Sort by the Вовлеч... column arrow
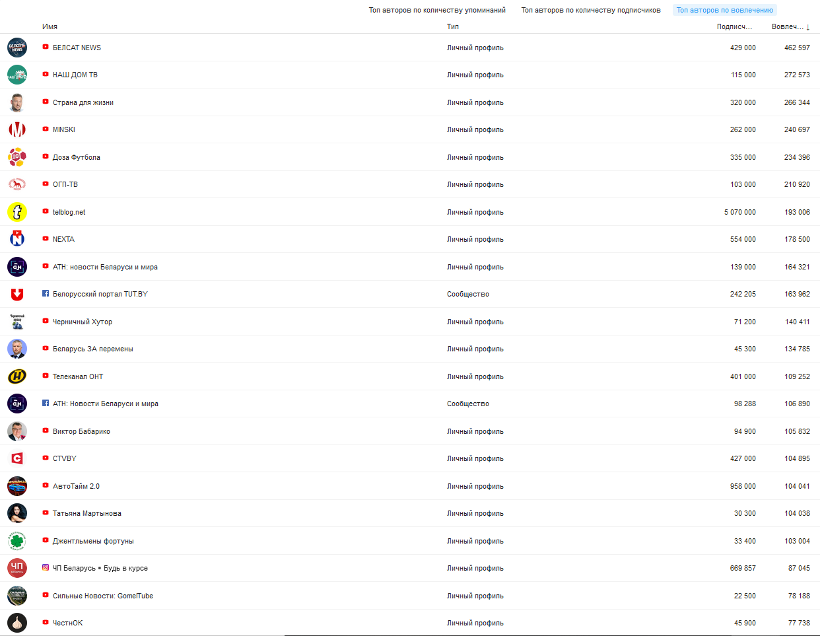The width and height of the screenshot is (820, 636). point(807,27)
